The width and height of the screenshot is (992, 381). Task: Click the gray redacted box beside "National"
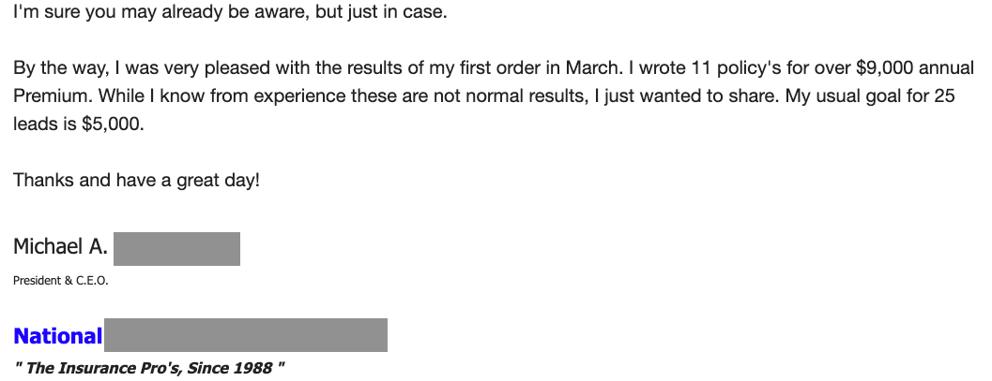pos(246,335)
